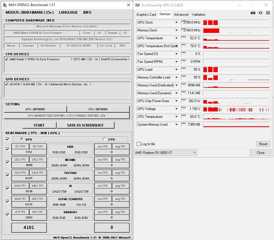Open the GPU Voltage sensor dropdown
Screen dimensions: 274x240
pyautogui.click(x=176, y=109)
